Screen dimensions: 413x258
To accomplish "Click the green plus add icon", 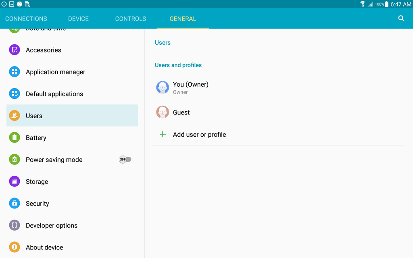I will [x=163, y=135].
